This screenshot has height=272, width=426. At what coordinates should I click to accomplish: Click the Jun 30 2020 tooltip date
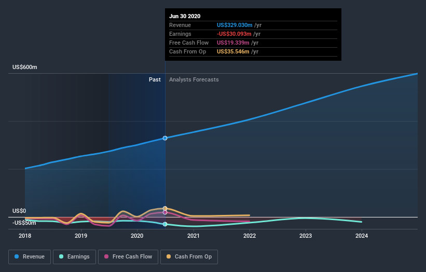click(x=185, y=16)
